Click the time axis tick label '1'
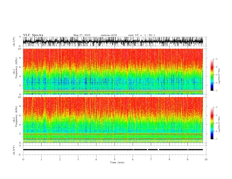 tap(41, 159)
